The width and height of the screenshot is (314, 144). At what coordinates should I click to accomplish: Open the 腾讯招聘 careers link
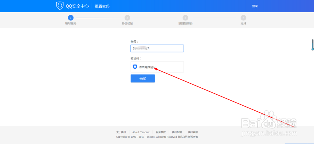tap(177, 132)
